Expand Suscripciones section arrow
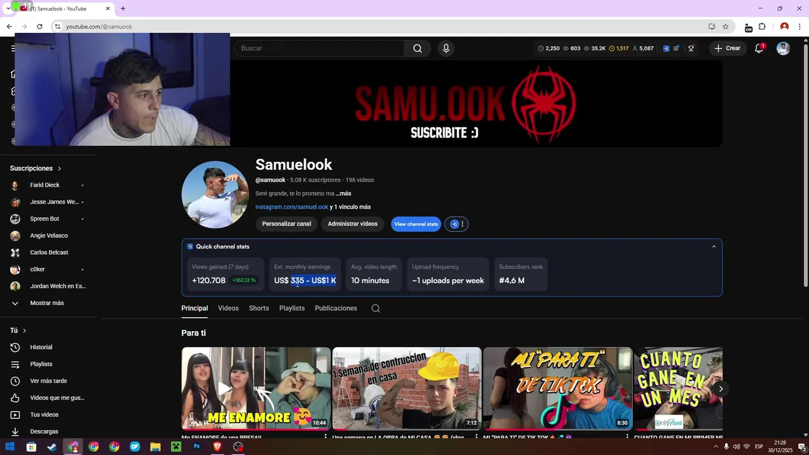 pos(59,169)
